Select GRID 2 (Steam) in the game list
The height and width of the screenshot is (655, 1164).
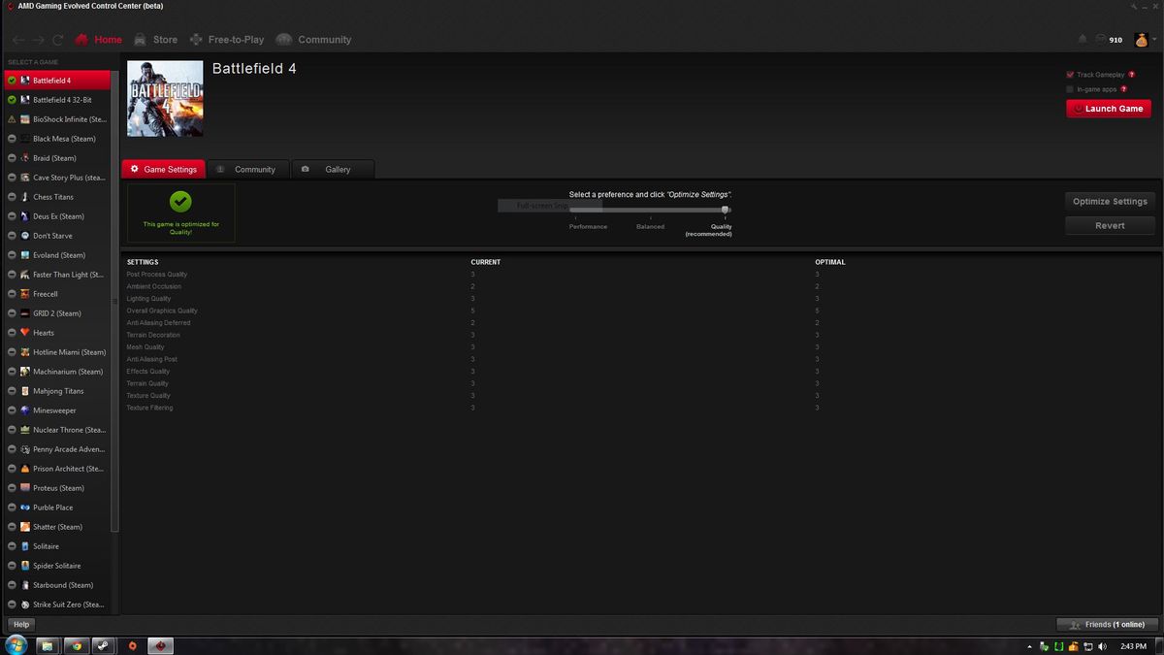click(58, 312)
